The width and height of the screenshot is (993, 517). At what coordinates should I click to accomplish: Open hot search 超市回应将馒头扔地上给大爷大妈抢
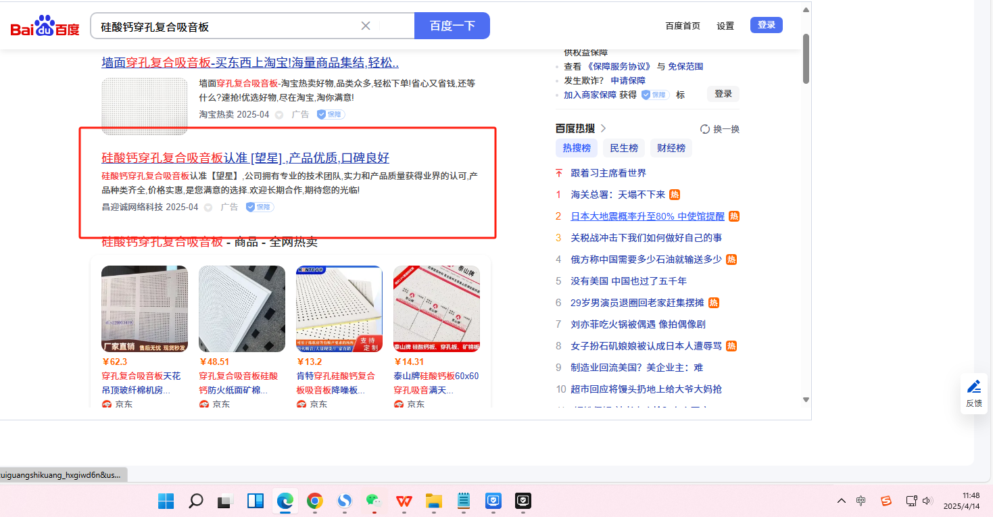click(x=646, y=389)
